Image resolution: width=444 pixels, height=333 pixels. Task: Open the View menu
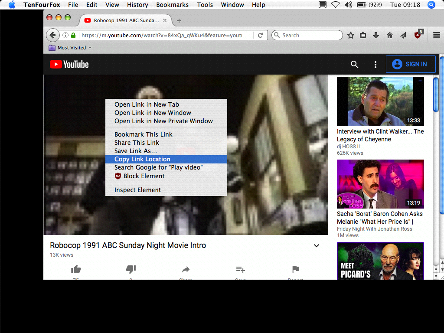tap(112, 5)
